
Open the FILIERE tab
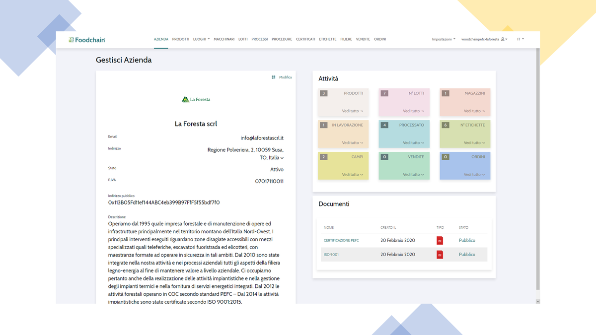[x=346, y=39]
